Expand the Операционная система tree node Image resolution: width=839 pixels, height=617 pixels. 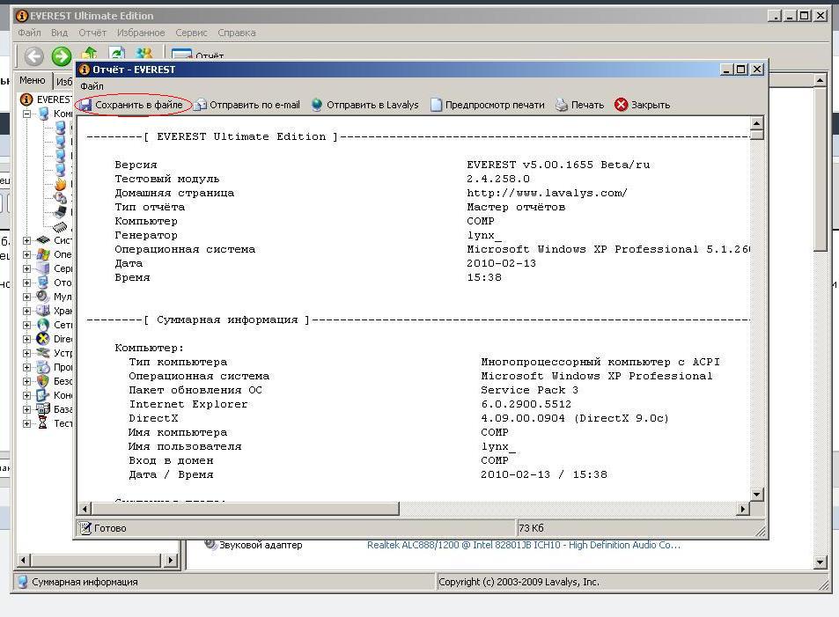[27, 254]
